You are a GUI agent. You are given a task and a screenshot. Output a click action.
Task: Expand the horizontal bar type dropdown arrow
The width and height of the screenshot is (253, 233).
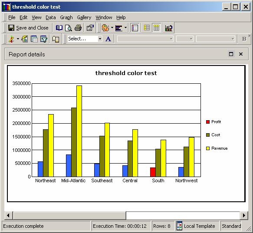125,28
